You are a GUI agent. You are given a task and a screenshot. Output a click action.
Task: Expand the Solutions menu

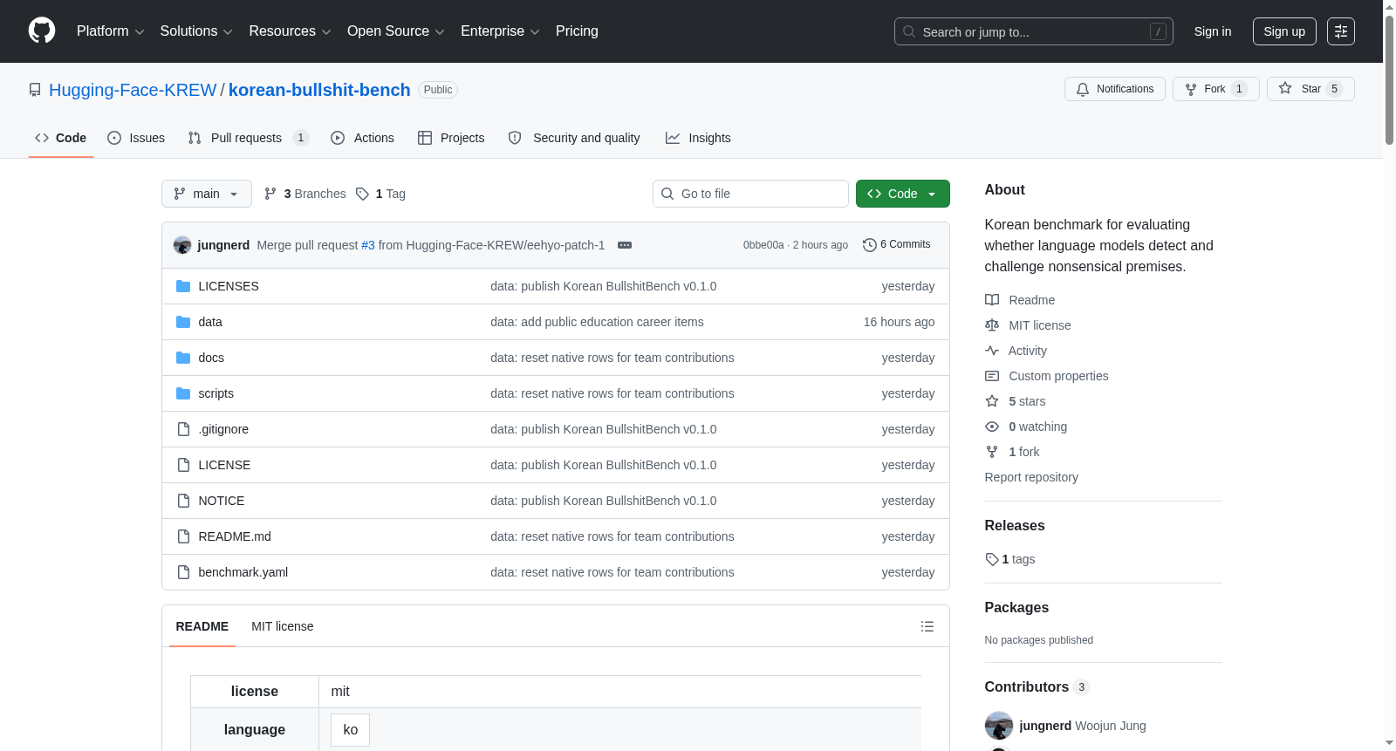[x=196, y=31]
